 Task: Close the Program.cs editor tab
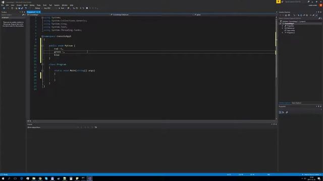click(x=39, y=12)
